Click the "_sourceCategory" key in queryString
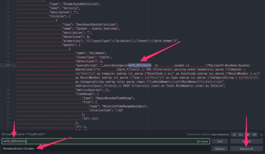Viewport: 265px width, 154px height. point(115,65)
